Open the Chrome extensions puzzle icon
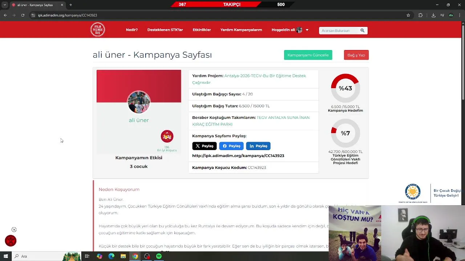The height and width of the screenshot is (261, 465). pos(421,15)
